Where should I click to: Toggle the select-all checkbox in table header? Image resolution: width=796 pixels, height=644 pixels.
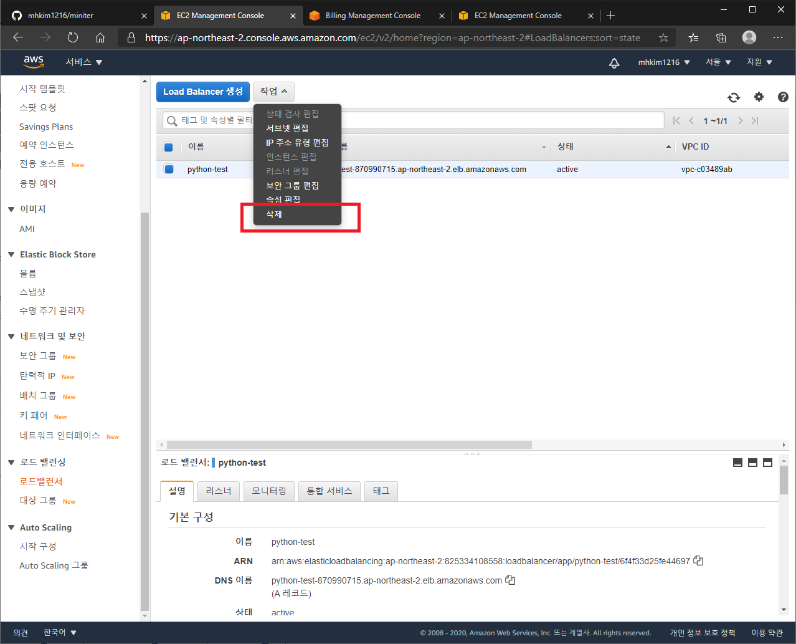pyautogui.click(x=168, y=147)
